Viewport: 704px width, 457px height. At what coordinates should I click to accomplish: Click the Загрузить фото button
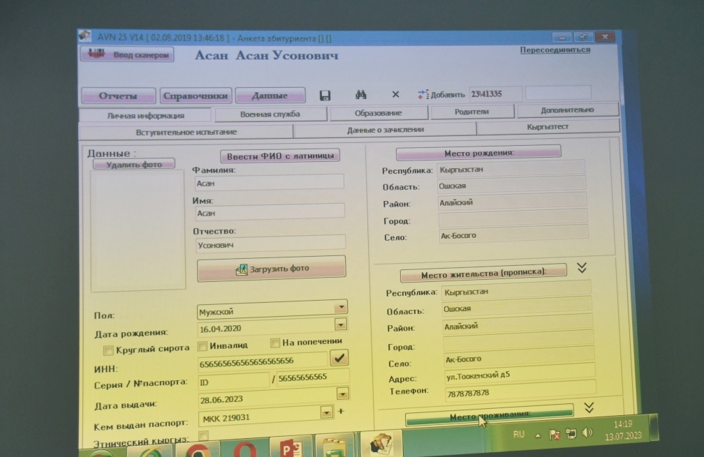tap(272, 269)
